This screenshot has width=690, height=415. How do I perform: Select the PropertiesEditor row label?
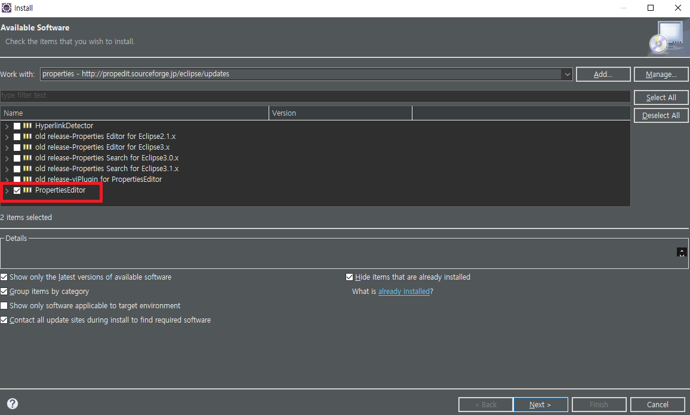tap(60, 190)
